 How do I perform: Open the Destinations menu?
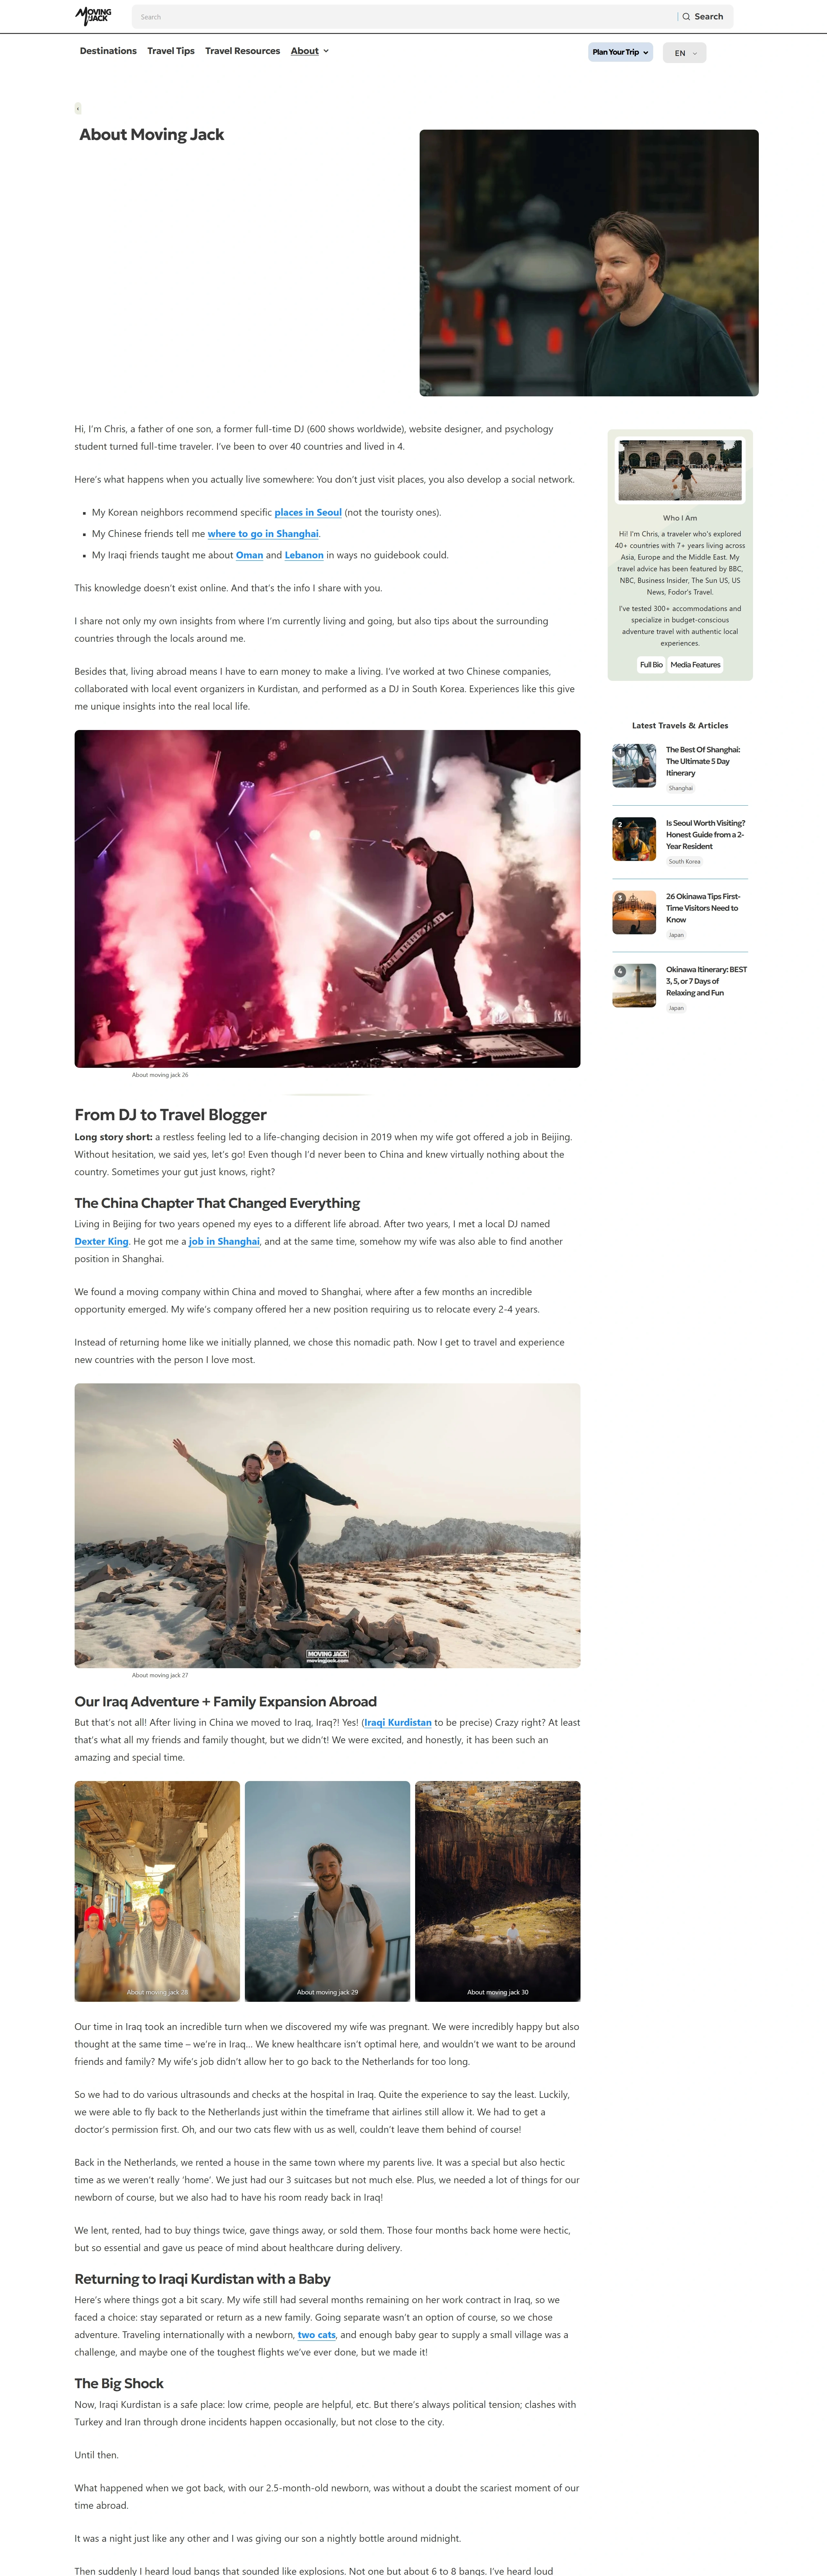[x=108, y=51]
